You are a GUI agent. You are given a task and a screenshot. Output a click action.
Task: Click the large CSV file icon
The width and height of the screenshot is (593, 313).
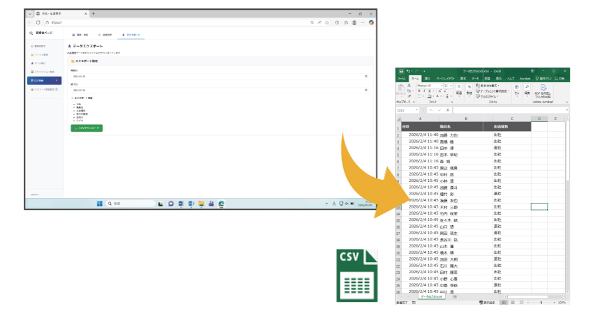coord(356,275)
